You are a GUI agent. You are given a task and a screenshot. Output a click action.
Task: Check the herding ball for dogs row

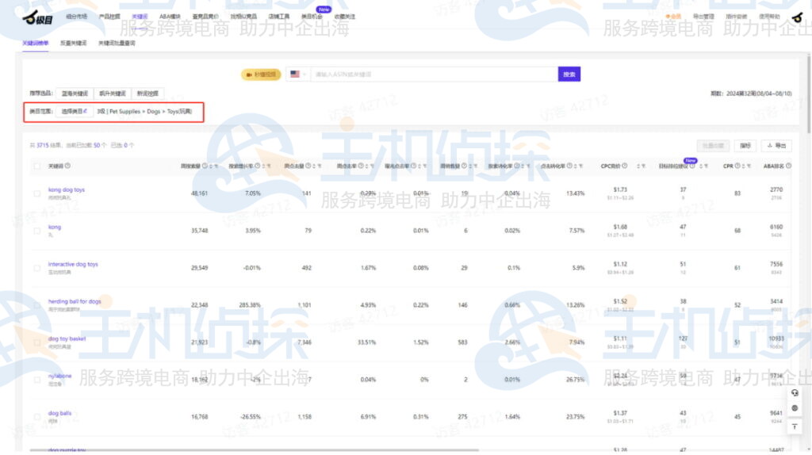pos(36,305)
